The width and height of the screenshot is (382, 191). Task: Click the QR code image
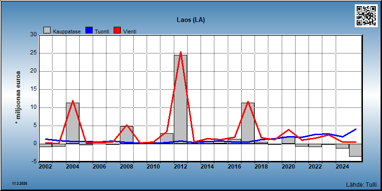(366, 16)
